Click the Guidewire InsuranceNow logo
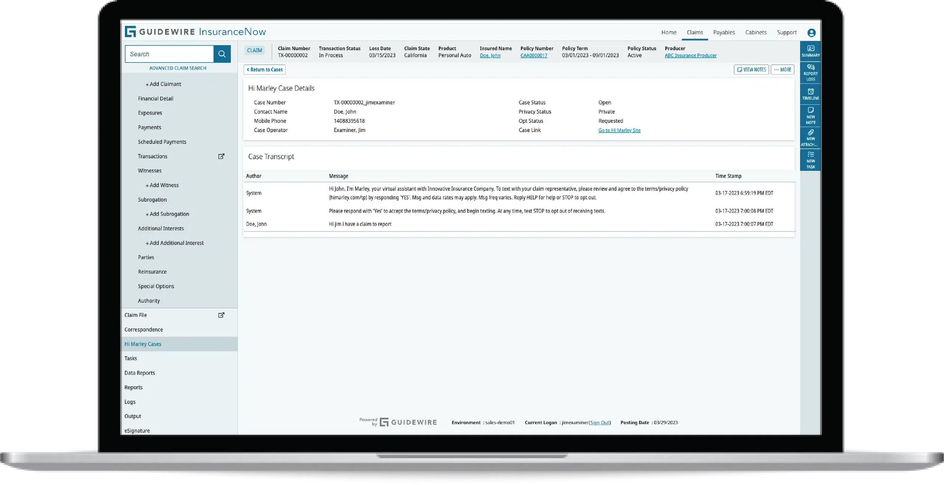The width and height of the screenshot is (944, 485). coord(195,32)
